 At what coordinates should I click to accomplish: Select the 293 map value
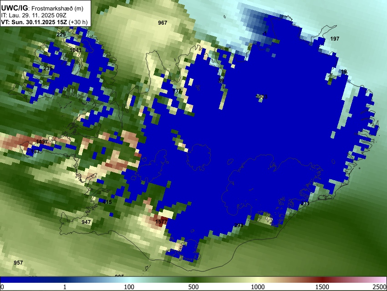tap(239, 225)
